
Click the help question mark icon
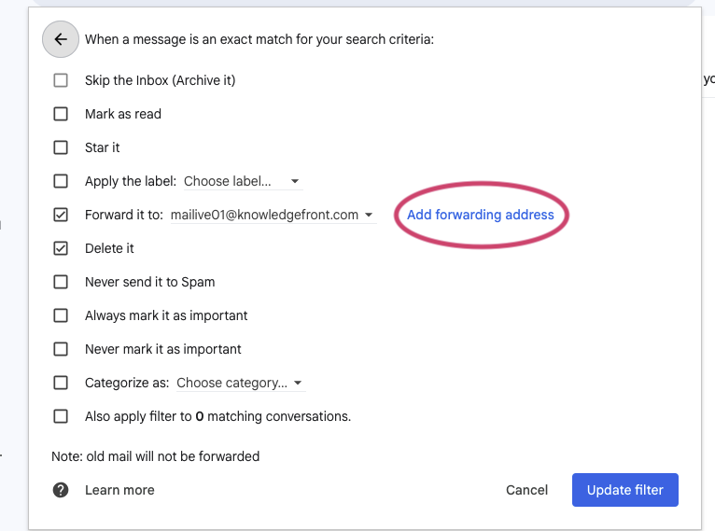pyautogui.click(x=61, y=490)
